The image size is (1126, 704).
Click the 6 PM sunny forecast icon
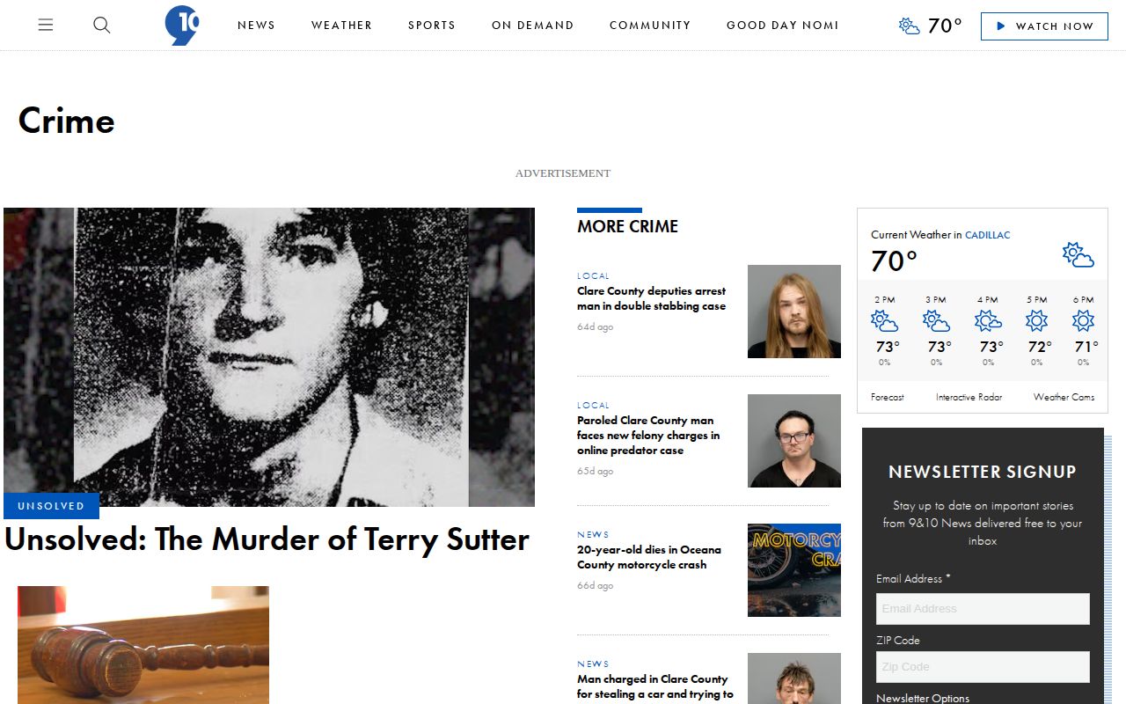coord(1084,320)
